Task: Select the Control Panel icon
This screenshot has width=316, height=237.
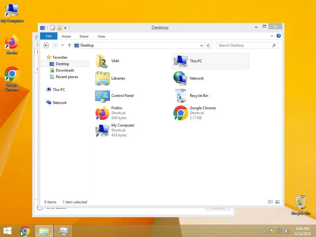Action: tap(102, 96)
